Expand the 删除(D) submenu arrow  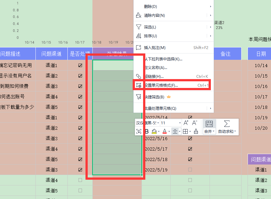[x=211, y=7]
